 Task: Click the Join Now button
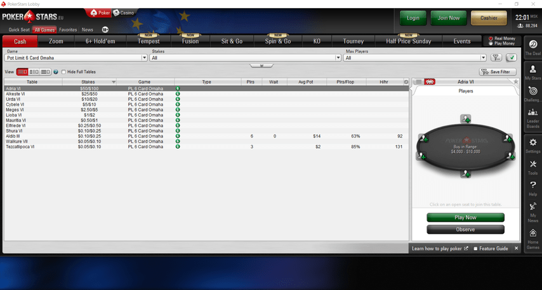tap(449, 18)
